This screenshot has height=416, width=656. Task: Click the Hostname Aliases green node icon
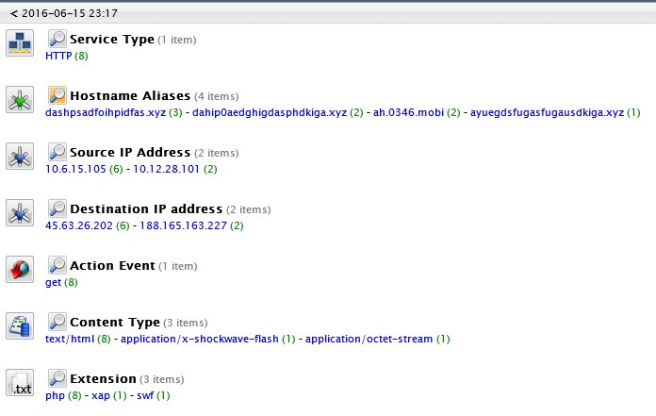click(20, 100)
